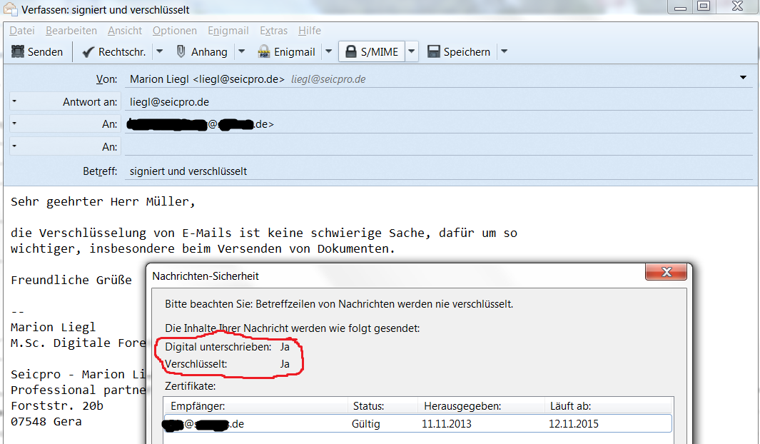
Task: Open the Speichern dropdown arrow
Action: coord(504,51)
